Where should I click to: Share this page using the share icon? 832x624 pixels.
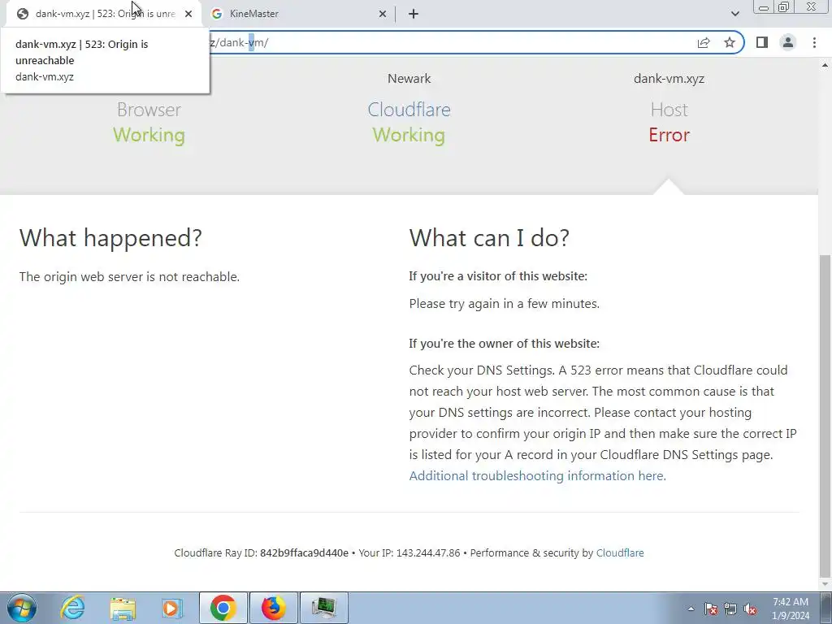pos(704,42)
